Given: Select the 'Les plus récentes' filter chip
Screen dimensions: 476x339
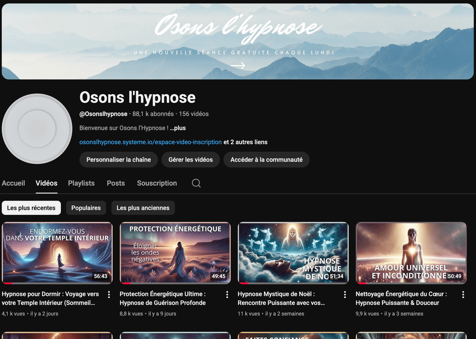Looking at the screenshot, I should click(31, 208).
